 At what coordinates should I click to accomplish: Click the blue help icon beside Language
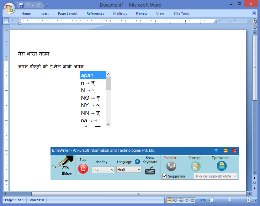137,162
